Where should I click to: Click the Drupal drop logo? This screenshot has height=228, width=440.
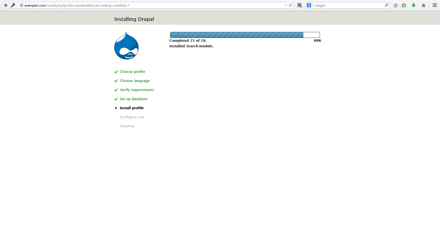(126, 46)
